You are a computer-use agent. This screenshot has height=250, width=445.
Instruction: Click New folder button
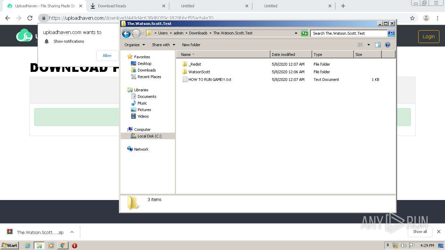pos(191,45)
